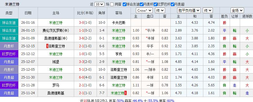The height and width of the screenshot is (102, 253).
Task: Click the 2-1(1-1) score
Action: [85, 93]
